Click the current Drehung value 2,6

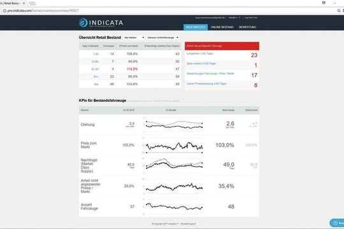[x=230, y=123]
